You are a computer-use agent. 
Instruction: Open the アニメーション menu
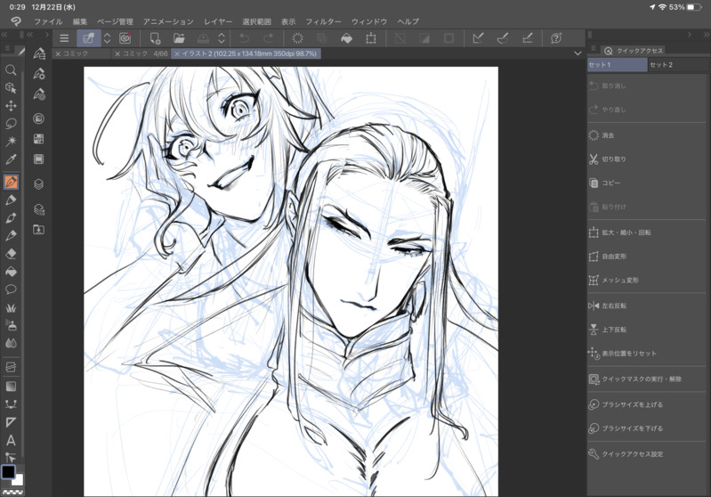(x=168, y=21)
